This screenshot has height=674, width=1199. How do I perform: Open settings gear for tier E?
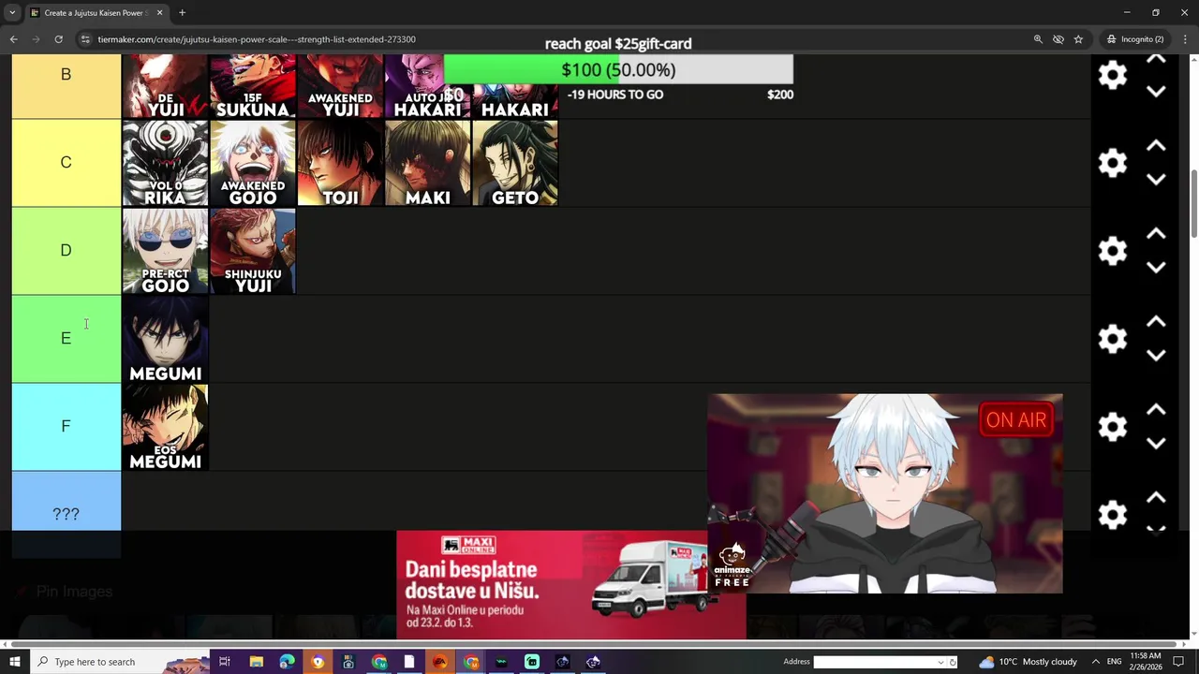[x=1112, y=339]
